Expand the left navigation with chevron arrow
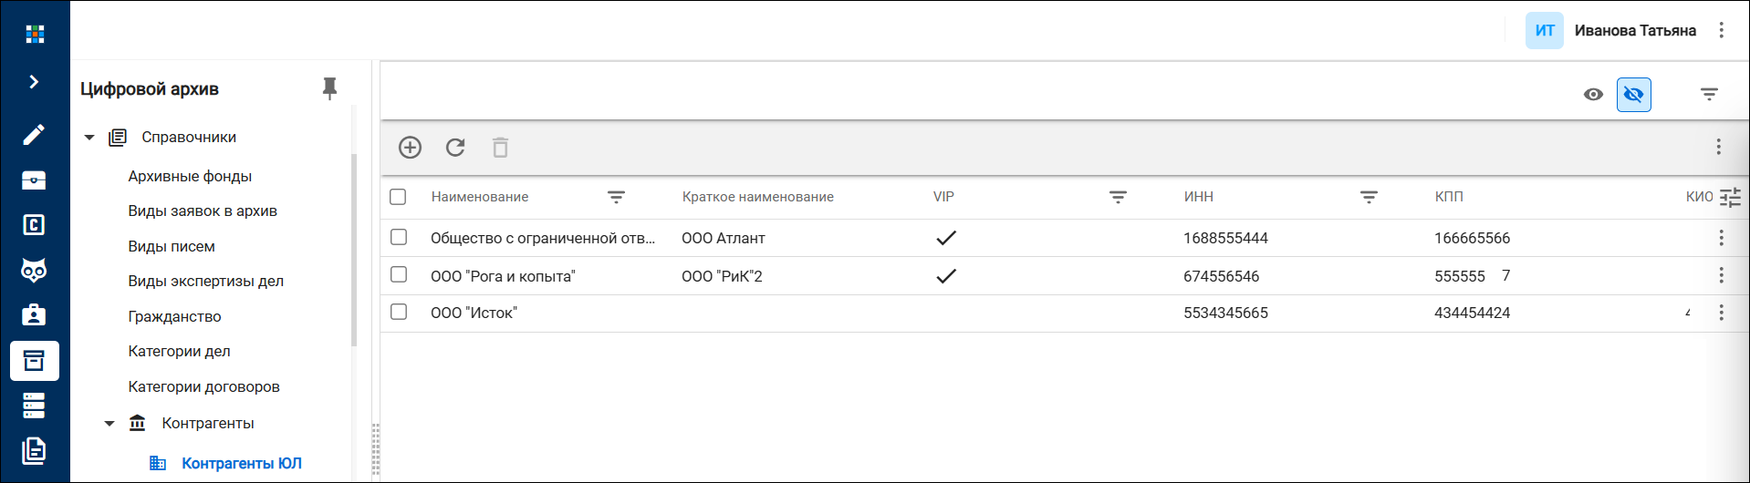 pyautogui.click(x=34, y=82)
